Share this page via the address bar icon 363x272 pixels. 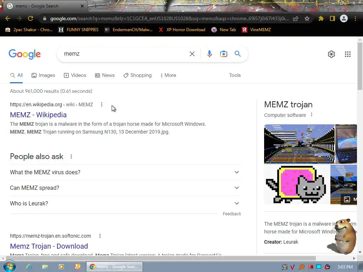point(296,18)
